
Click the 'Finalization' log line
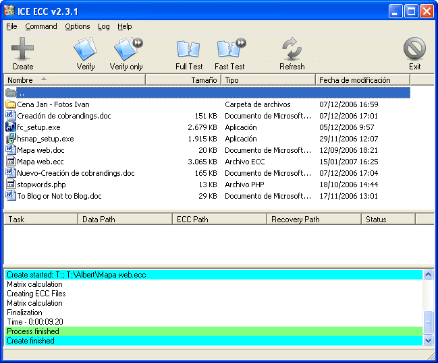click(x=24, y=312)
